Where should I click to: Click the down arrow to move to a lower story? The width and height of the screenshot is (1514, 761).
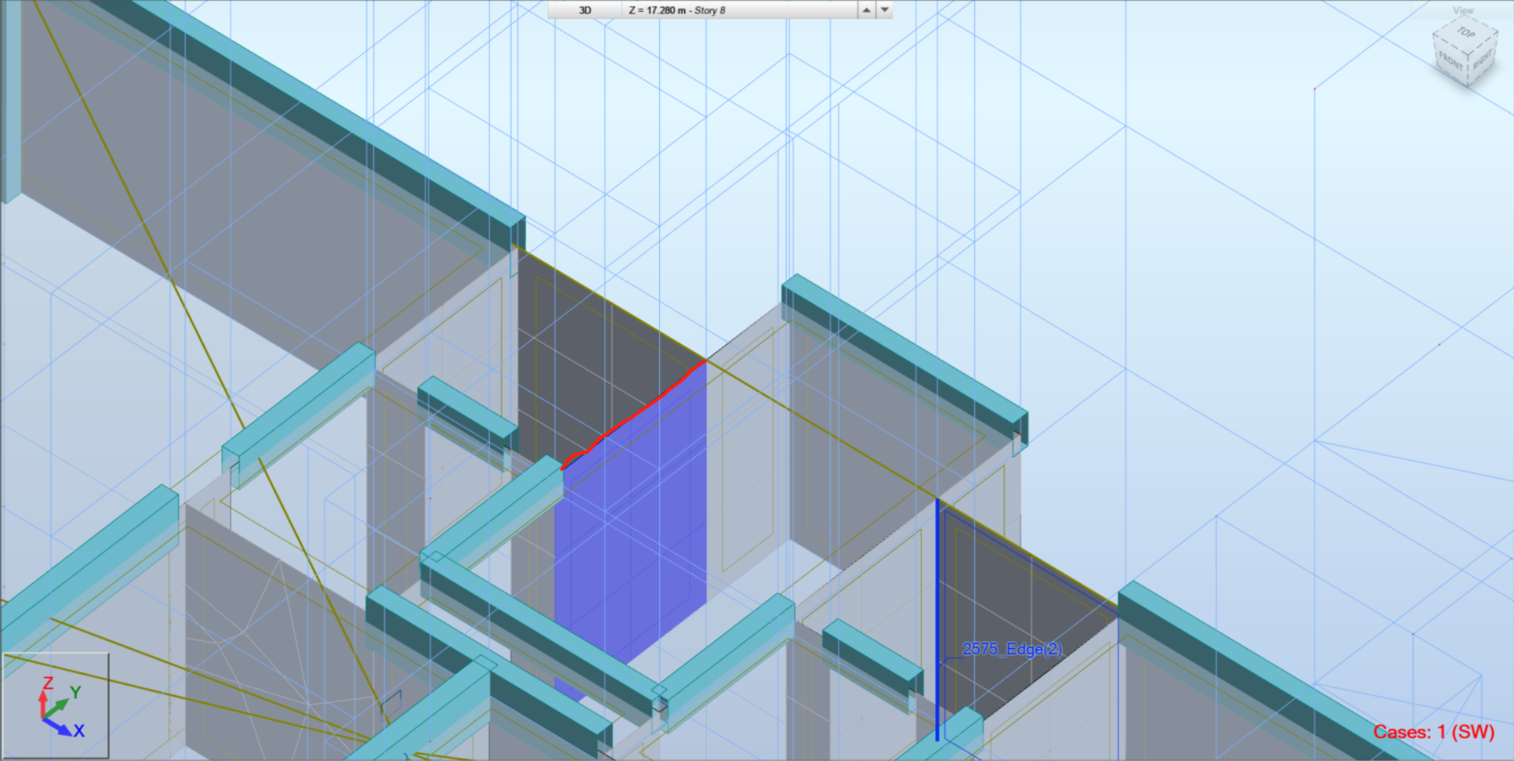pos(885,10)
